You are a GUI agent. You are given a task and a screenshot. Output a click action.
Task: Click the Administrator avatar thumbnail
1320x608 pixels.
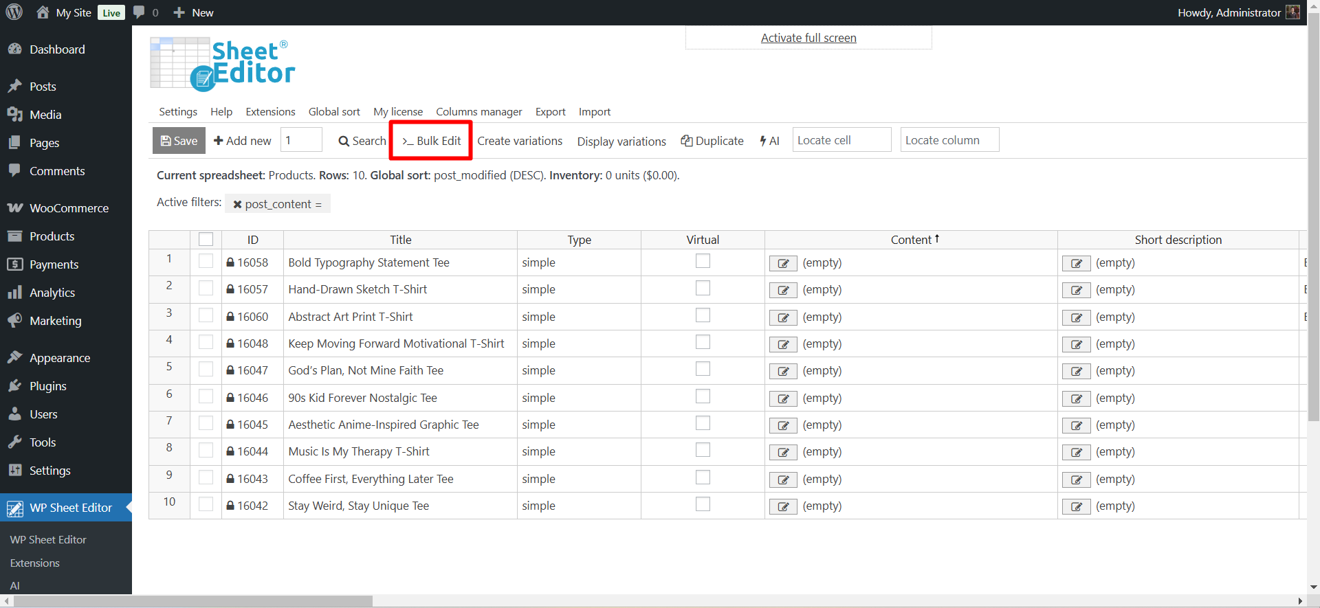(x=1292, y=12)
